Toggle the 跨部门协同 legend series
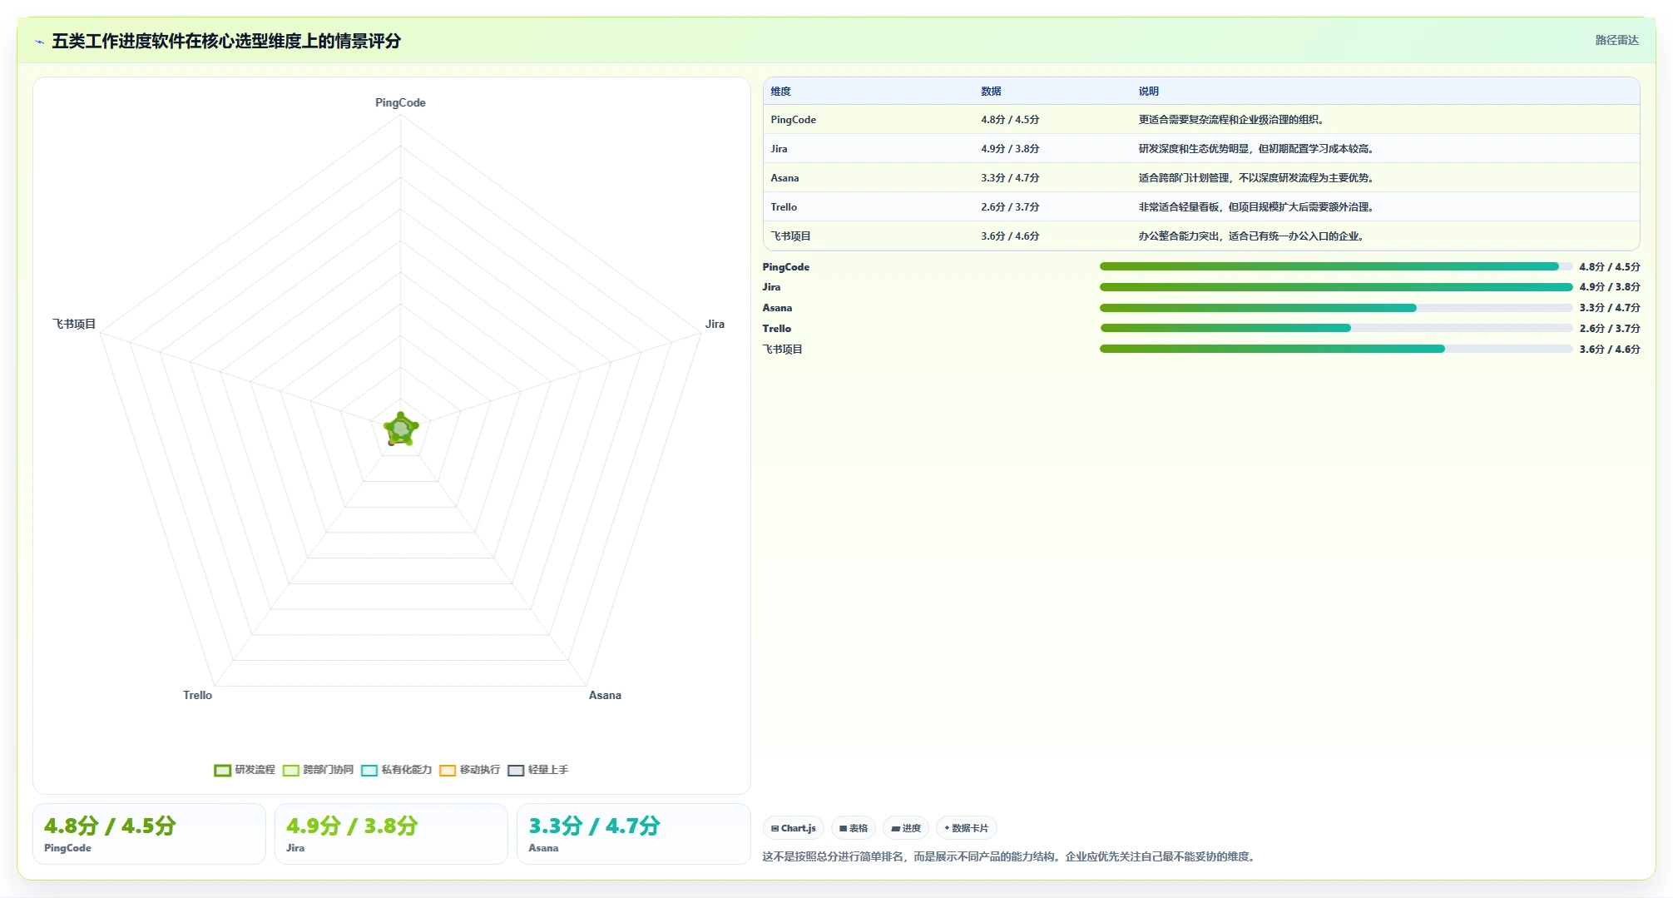This screenshot has height=898, width=1673. click(x=318, y=770)
